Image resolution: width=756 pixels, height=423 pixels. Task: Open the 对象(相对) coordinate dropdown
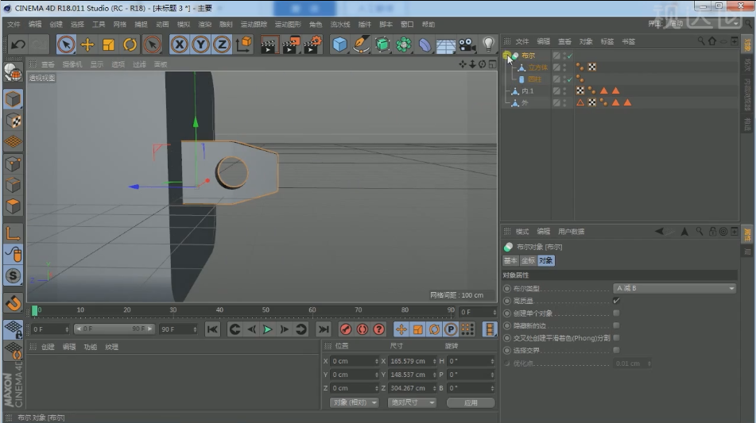[x=355, y=402]
